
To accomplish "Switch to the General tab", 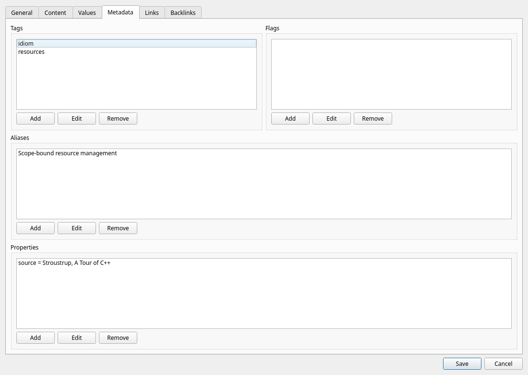I will click(22, 12).
